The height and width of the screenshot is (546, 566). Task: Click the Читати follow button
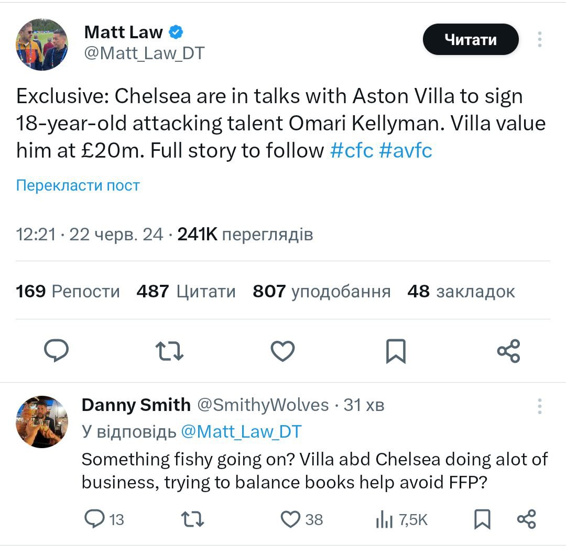[470, 39]
